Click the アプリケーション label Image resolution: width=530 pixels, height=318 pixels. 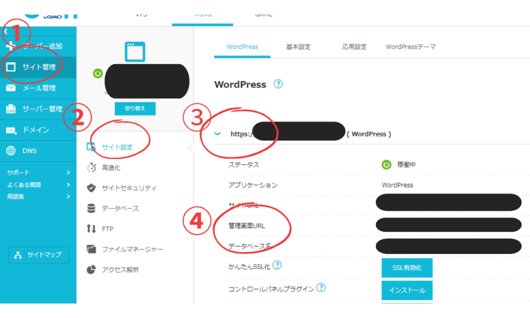(253, 185)
